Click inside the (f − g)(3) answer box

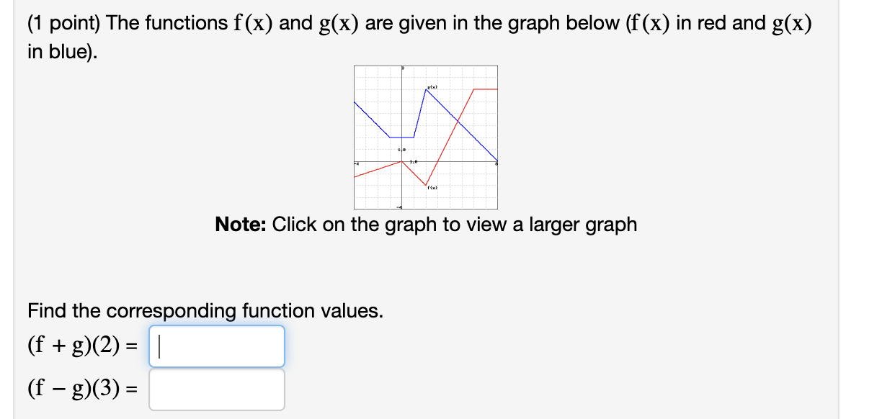click(x=216, y=388)
